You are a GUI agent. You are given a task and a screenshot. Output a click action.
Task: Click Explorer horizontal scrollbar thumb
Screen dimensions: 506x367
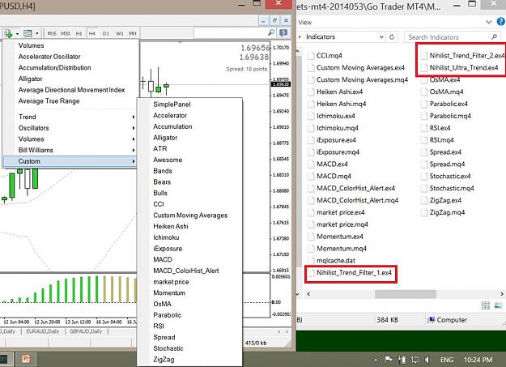[406, 294]
